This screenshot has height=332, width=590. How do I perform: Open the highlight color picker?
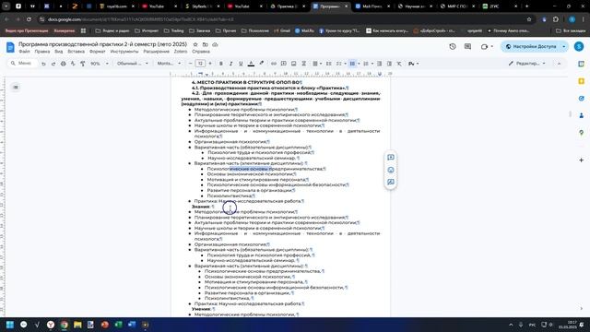[x=262, y=64]
